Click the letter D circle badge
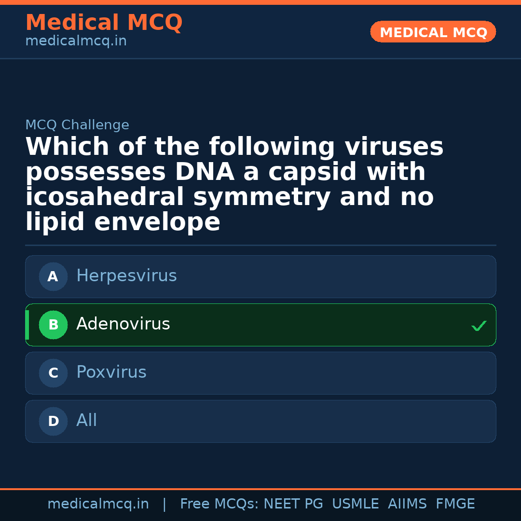 pos(53,422)
